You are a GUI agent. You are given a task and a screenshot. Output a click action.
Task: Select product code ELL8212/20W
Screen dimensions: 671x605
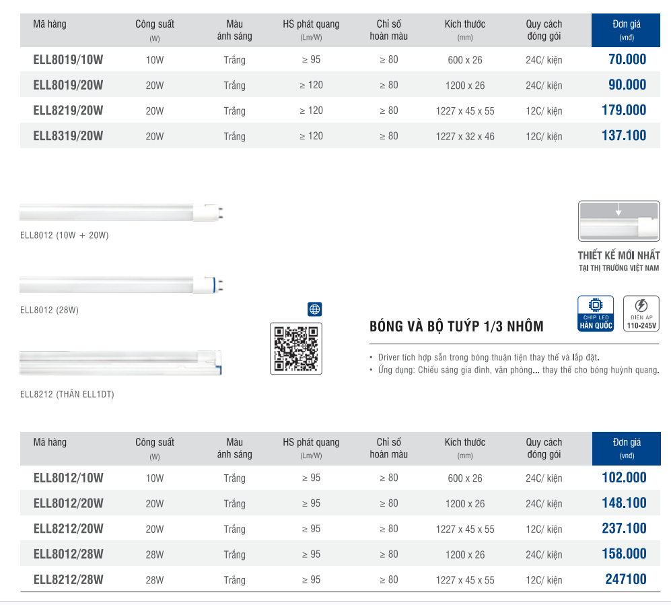click(x=69, y=529)
